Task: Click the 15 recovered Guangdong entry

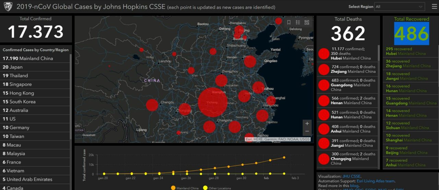Action: 411,101
